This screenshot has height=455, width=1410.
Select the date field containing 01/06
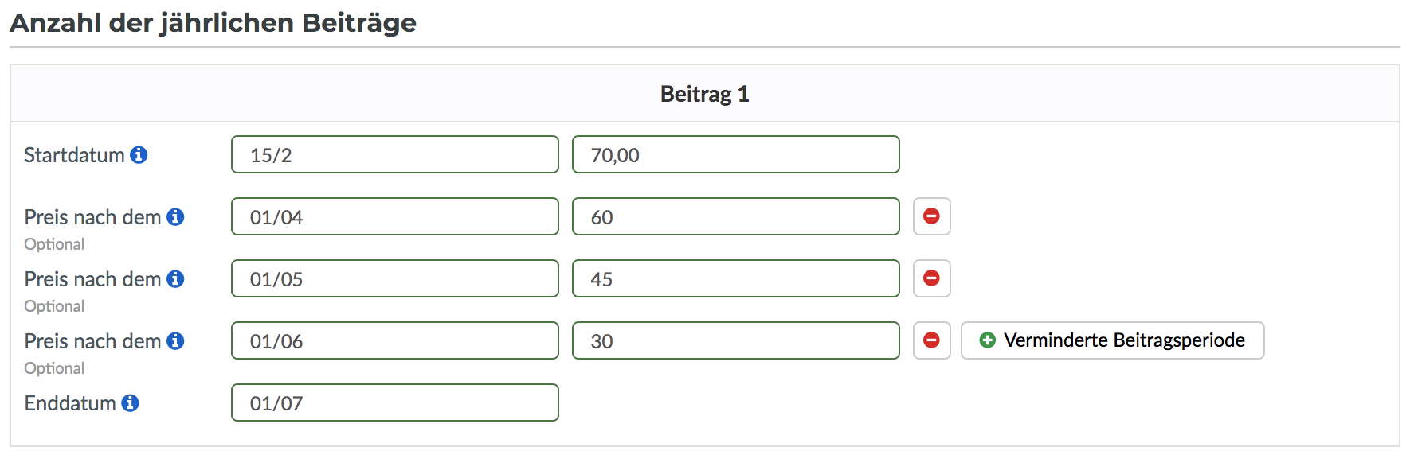(395, 340)
